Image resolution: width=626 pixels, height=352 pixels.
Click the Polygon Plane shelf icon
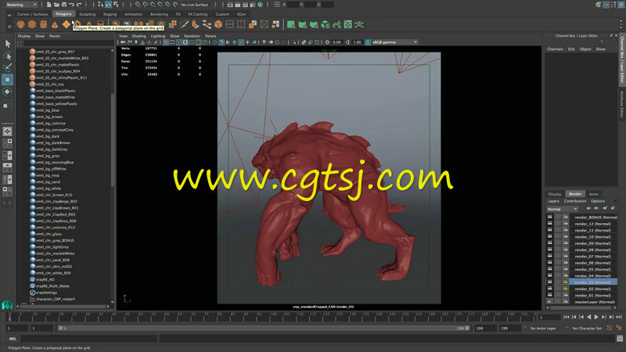point(67,25)
